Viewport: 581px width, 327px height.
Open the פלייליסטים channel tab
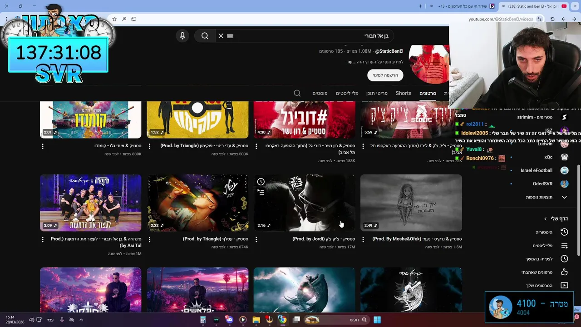[x=347, y=93]
